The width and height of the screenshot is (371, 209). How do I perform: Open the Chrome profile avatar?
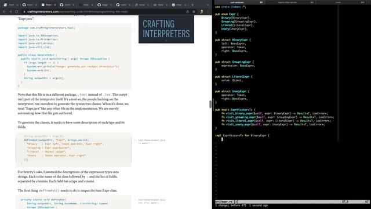(202, 12)
